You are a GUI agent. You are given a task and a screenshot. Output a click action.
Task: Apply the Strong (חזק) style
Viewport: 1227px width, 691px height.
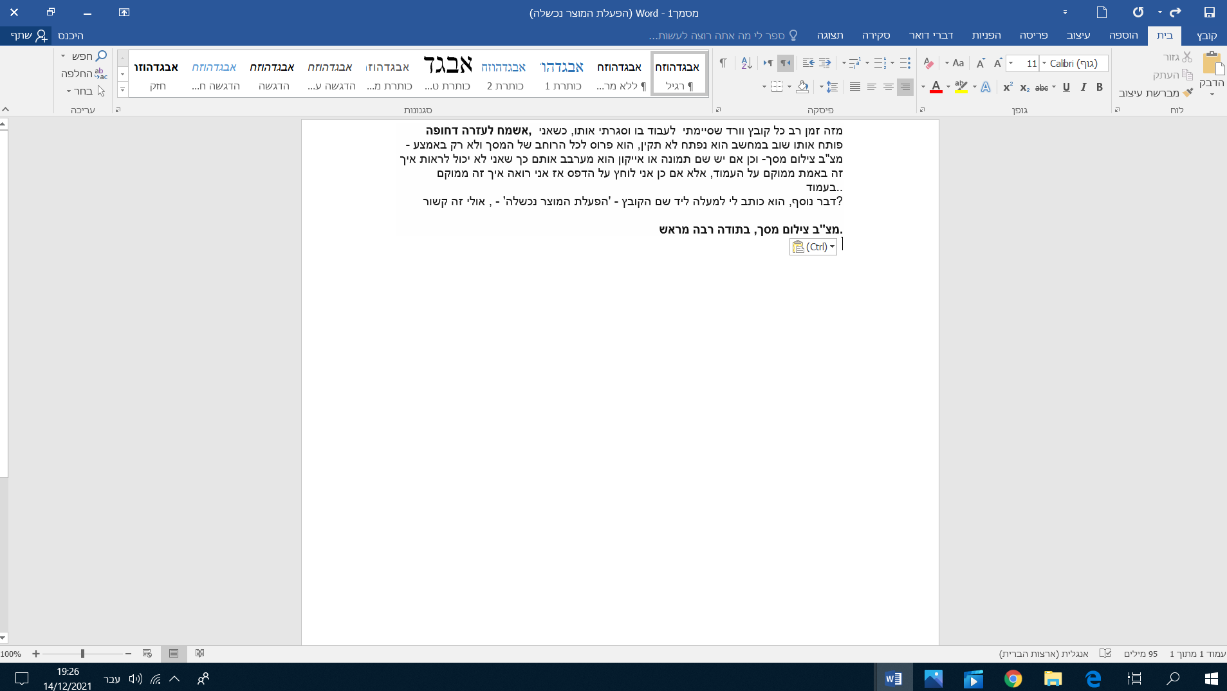point(156,74)
